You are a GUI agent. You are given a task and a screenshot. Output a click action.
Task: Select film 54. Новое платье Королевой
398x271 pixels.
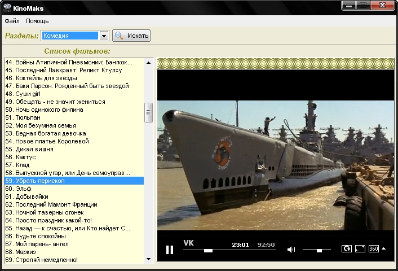tap(74, 141)
